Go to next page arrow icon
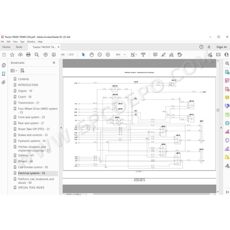Image resolution: width=230 pixels, height=230 pixels. click(x=54, y=55)
